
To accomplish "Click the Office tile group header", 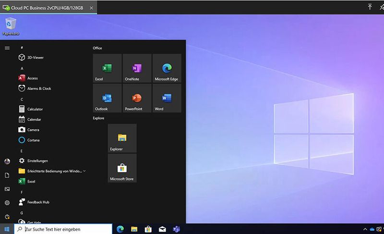I will pyautogui.click(x=97, y=48).
